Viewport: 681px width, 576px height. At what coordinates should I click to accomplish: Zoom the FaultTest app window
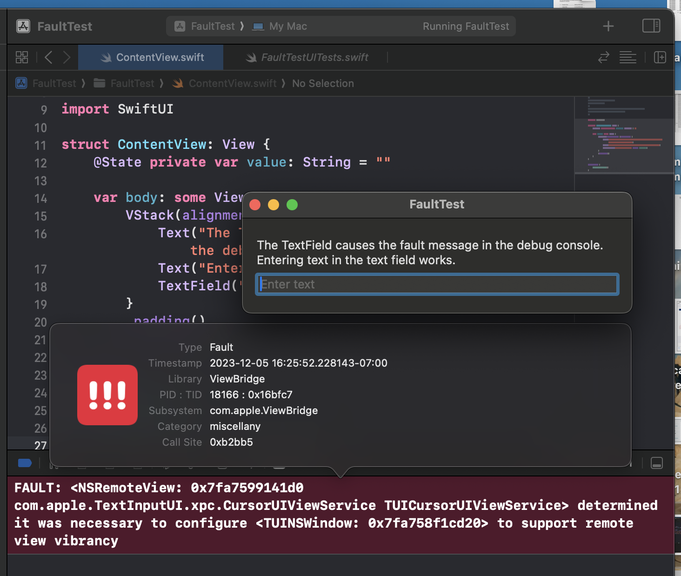tap(292, 205)
